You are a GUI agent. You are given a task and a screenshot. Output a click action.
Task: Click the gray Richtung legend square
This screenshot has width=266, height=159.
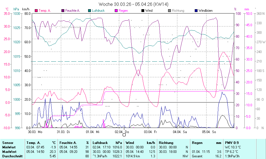coord(169,11)
